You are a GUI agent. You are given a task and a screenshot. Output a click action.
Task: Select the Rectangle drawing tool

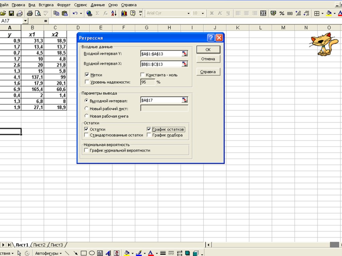[83, 253]
